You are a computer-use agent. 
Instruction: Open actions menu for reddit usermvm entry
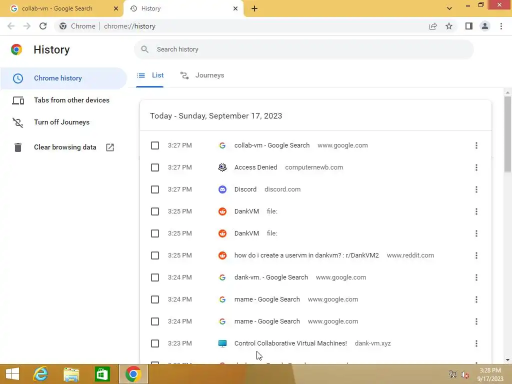pos(476,255)
